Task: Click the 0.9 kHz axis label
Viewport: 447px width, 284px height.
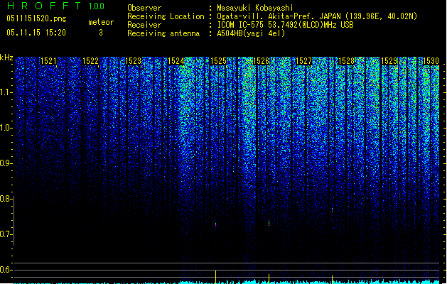Action: [x=6, y=163]
